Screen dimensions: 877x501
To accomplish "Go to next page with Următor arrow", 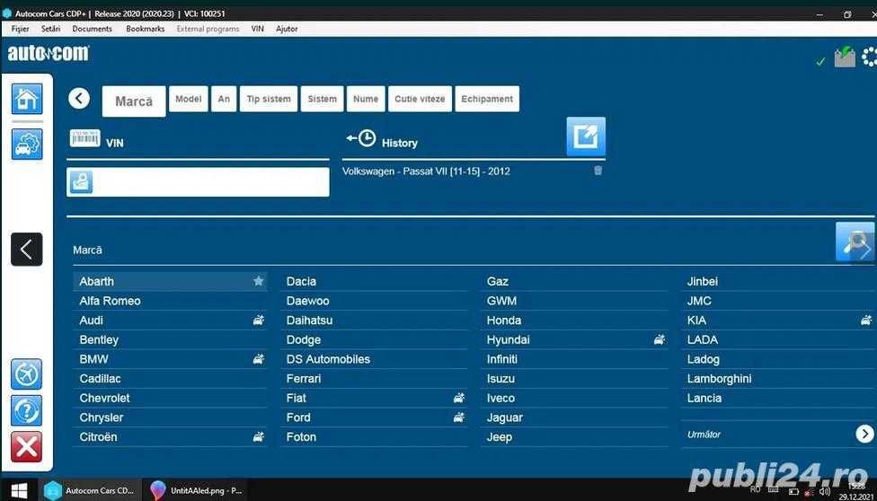I will tap(864, 434).
